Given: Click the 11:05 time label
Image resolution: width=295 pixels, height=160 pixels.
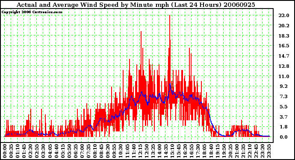Looking at the screenshot, I should coord(127,151).
